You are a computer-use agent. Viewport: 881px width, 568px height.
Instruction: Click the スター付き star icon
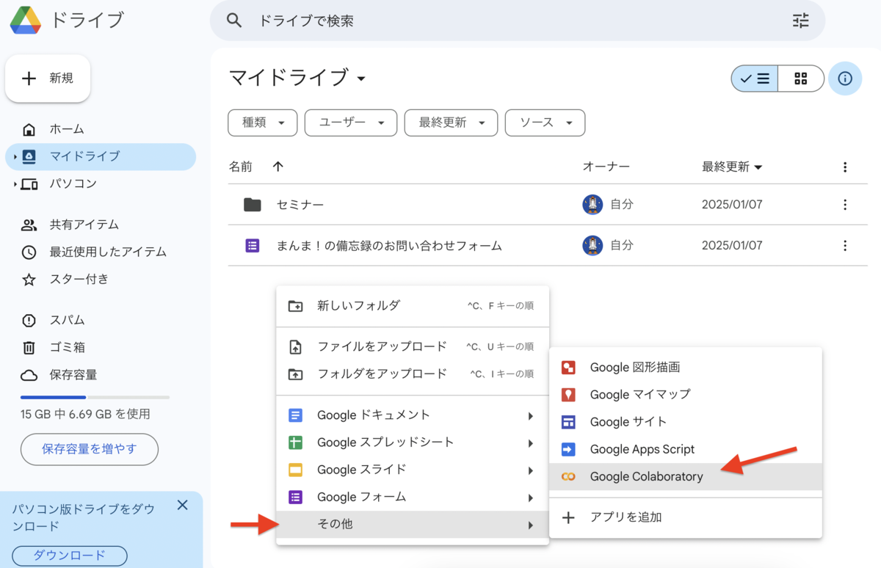(x=29, y=280)
